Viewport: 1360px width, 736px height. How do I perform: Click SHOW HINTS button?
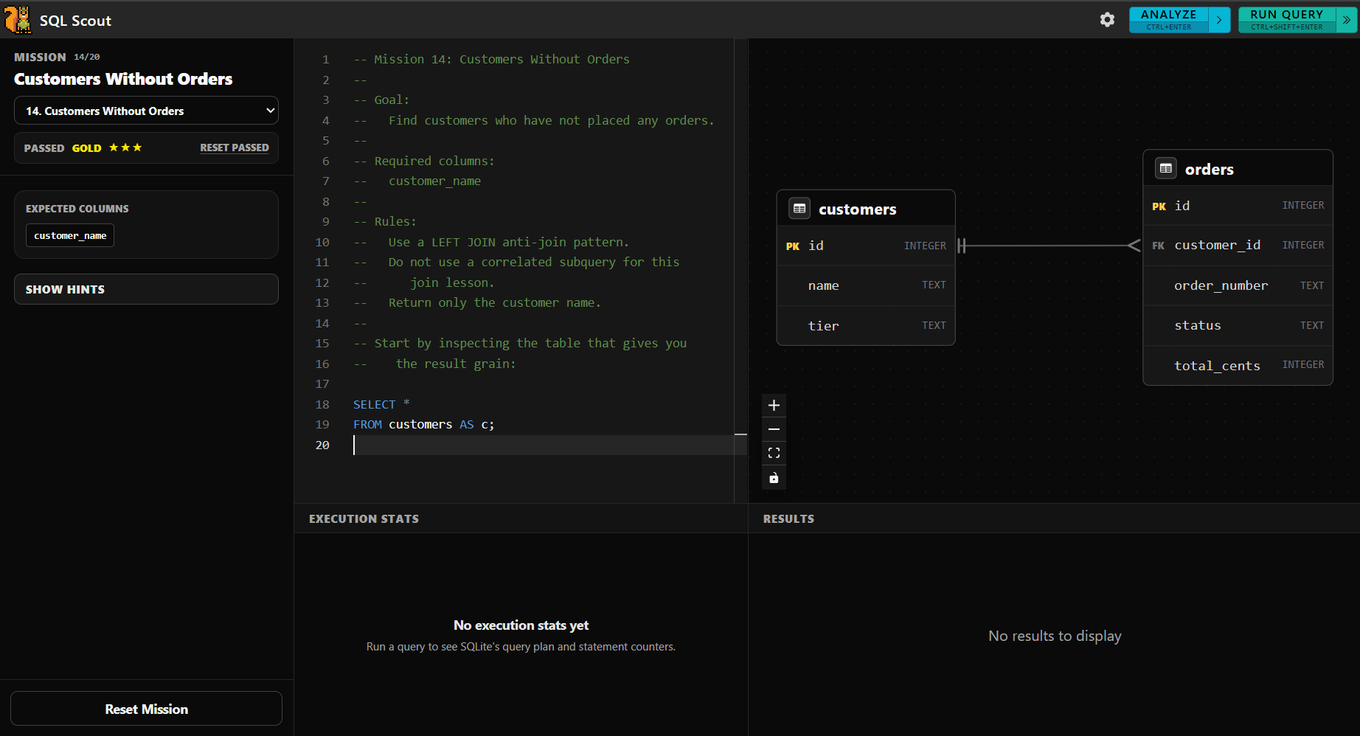click(146, 289)
